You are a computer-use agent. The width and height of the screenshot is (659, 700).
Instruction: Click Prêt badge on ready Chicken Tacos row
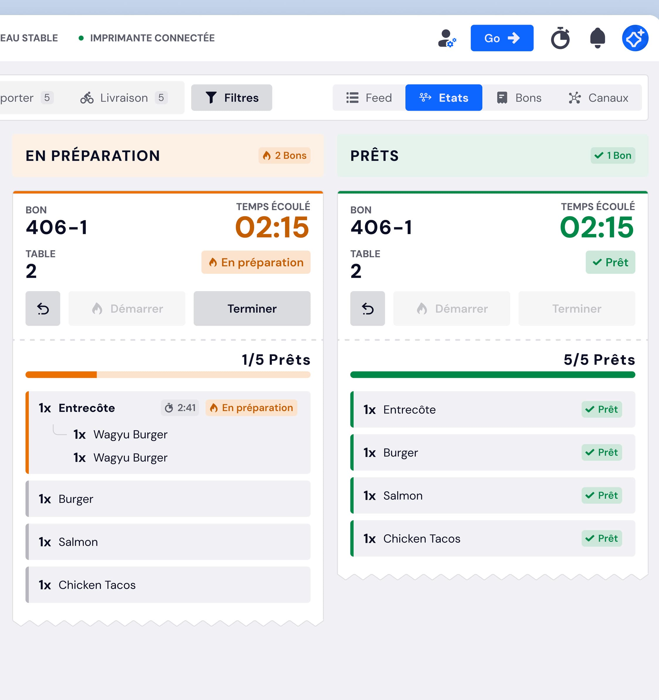coord(602,538)
